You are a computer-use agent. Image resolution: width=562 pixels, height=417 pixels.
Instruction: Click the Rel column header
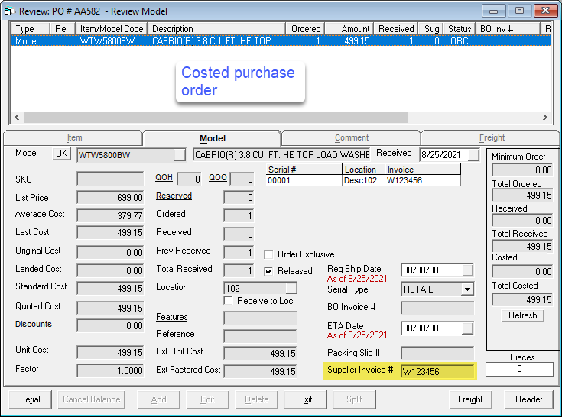coord(63,28)
